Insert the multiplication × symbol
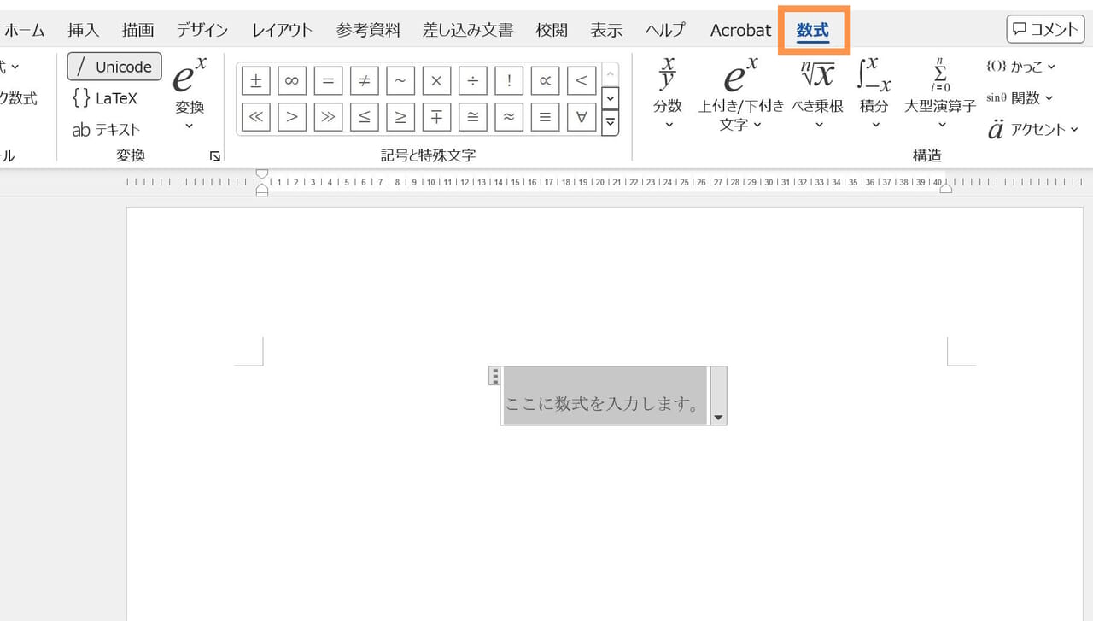Image resolution: width=1093 pixels, height=621 pixels. pyautogui.click(x=436, y=81)
